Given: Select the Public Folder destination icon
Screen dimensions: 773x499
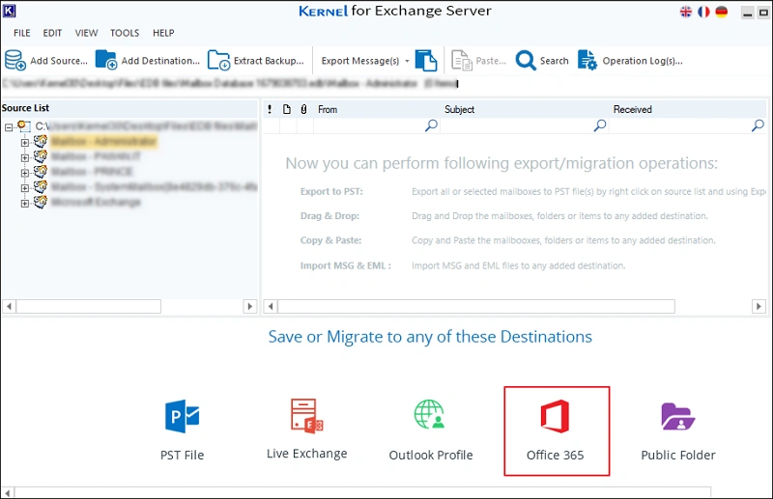Looking at the screenshot, I should (678, 416).
